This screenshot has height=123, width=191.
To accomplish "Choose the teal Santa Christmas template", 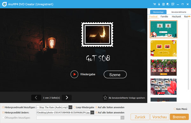I will click(x=164, y=29).
